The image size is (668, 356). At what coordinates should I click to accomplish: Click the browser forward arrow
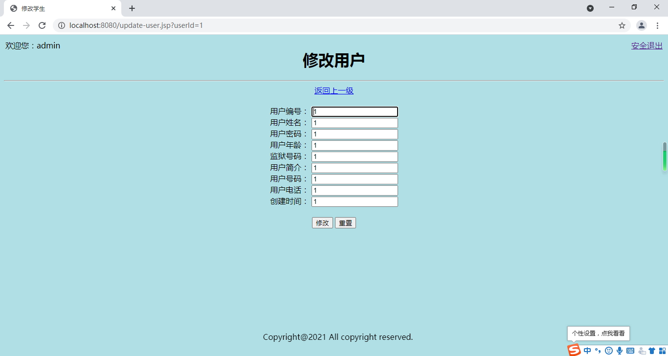pos(26,25)
